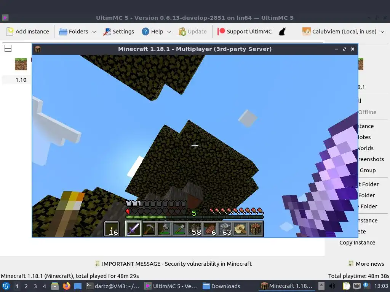Select the crafting table hotbar slot
Image resolution: width=390 pixels, height=292 pixels.
point(256,229)
